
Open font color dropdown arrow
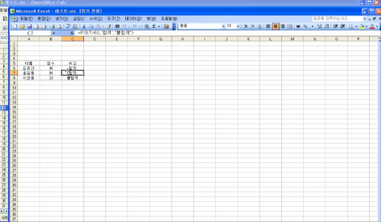point(377,26)
